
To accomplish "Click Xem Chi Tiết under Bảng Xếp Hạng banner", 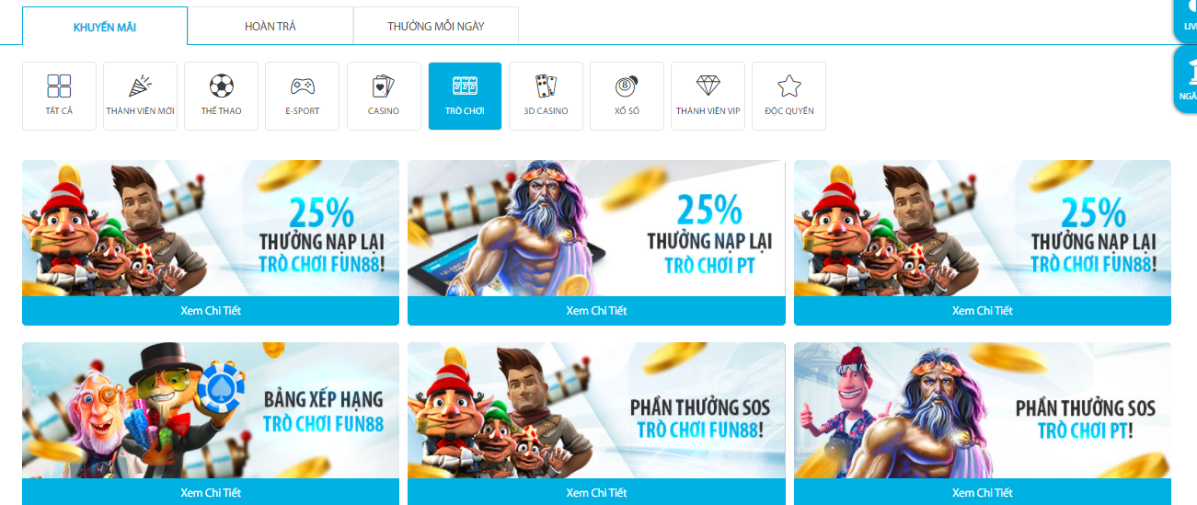I will click(x=211, y=492).
